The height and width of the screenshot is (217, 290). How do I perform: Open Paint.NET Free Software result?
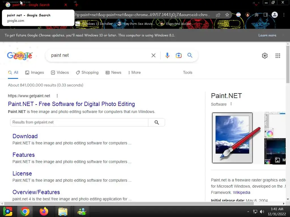pos(71,104)
